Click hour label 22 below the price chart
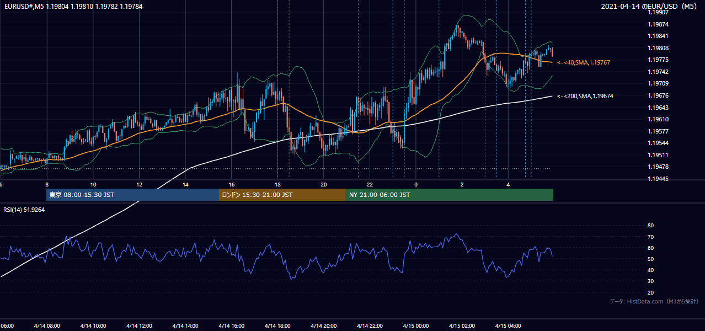Viewport: 705px width, 331px height. [x=370, y=184]
